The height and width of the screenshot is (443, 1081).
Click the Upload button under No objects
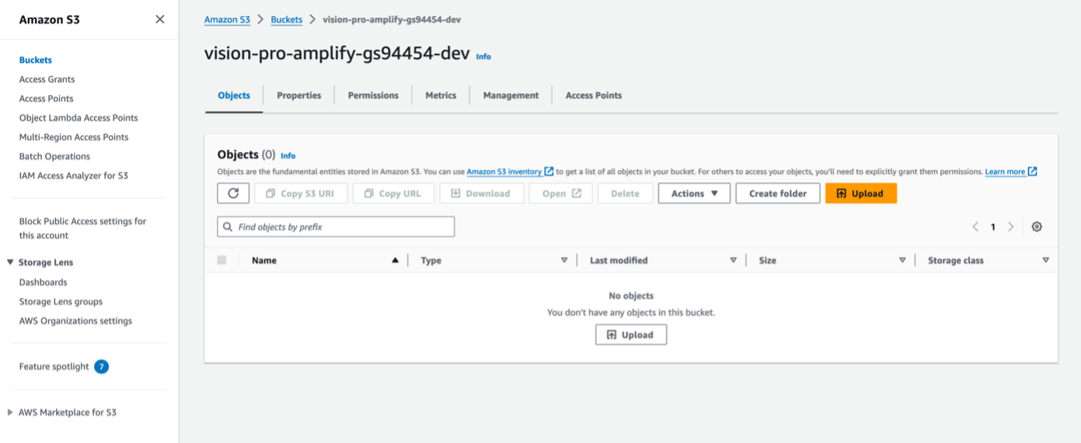[x=631, y=335]
